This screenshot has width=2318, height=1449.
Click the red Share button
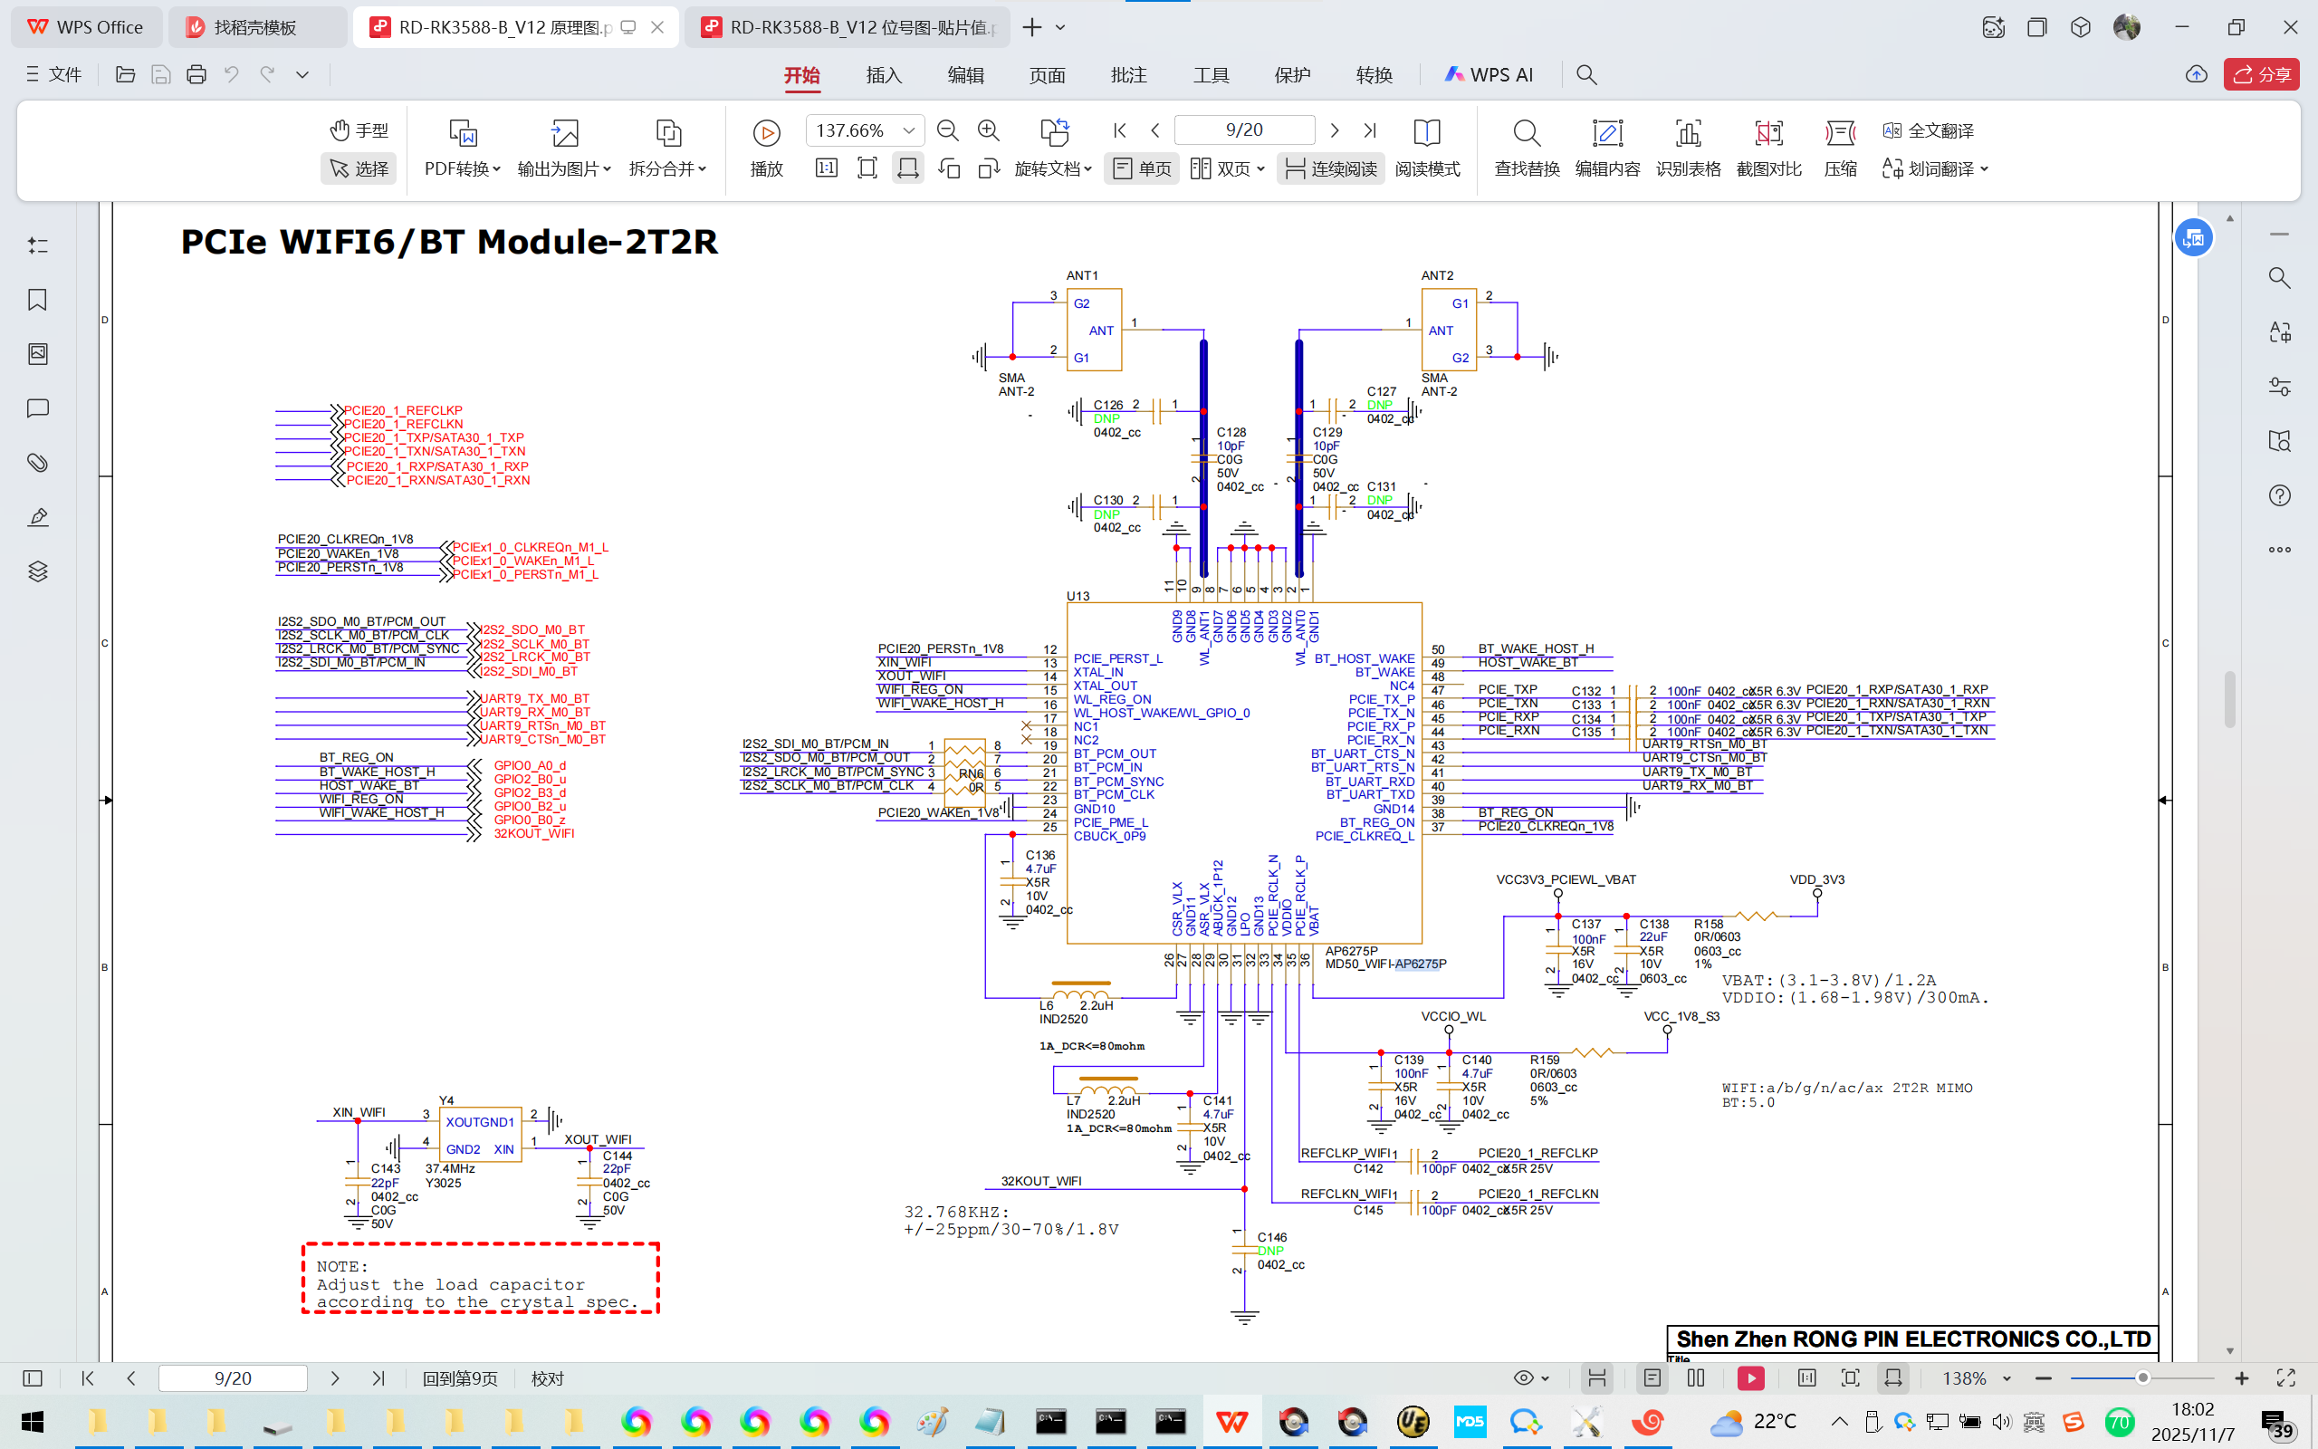[x=2261, y=75]
